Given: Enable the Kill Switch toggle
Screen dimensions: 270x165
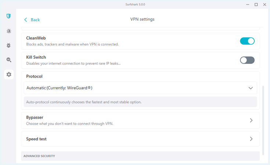Looking at the screenshot, I should 247,60.
